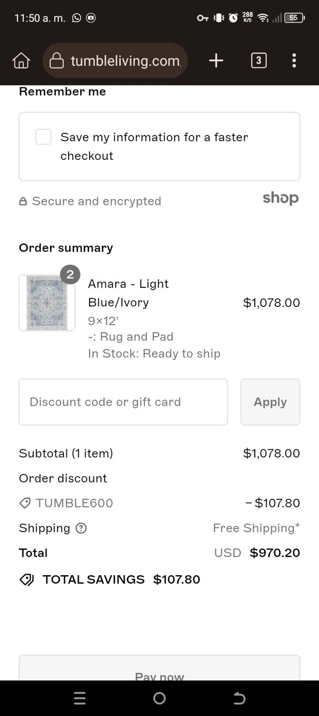Tap Android recent apps navigation button

pyautogui.click(x=80, y=698)
